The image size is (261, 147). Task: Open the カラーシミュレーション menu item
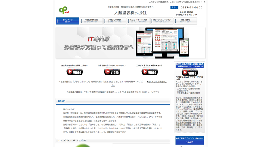(162, 21)
